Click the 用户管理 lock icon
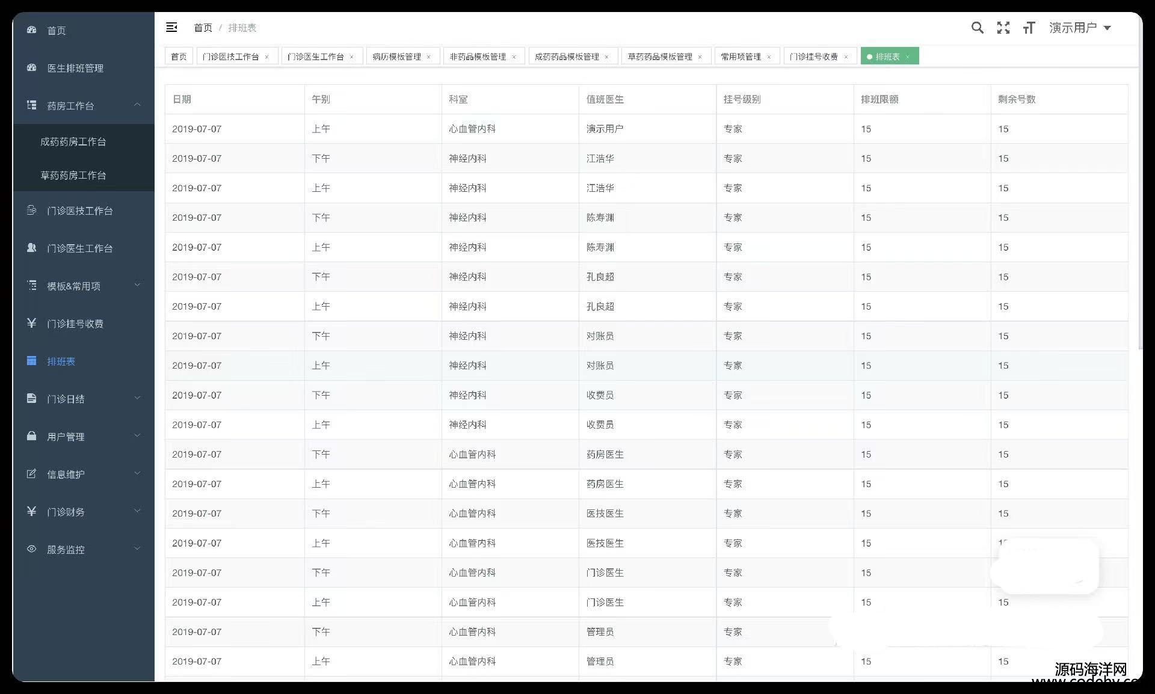The width and height of the screenshot is (1155, 694). (x=32, y=436)
